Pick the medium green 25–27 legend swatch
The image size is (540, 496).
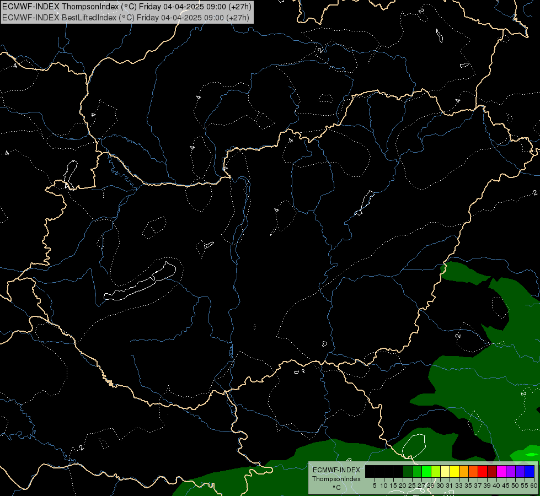point(417,471)
